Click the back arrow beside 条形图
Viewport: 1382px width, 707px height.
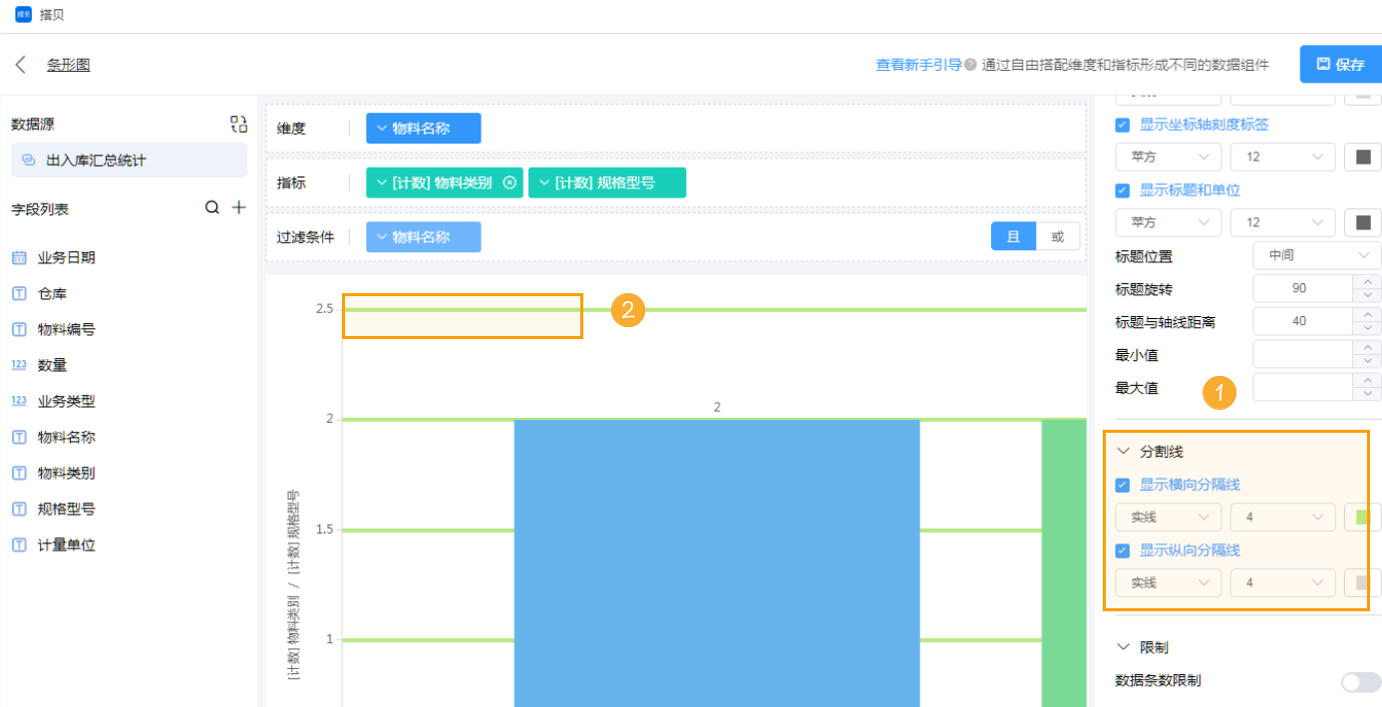20,65
